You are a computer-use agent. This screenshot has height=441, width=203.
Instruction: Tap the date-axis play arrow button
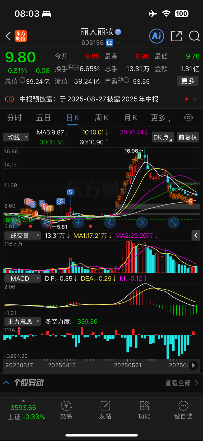click(x=193, y=365)
